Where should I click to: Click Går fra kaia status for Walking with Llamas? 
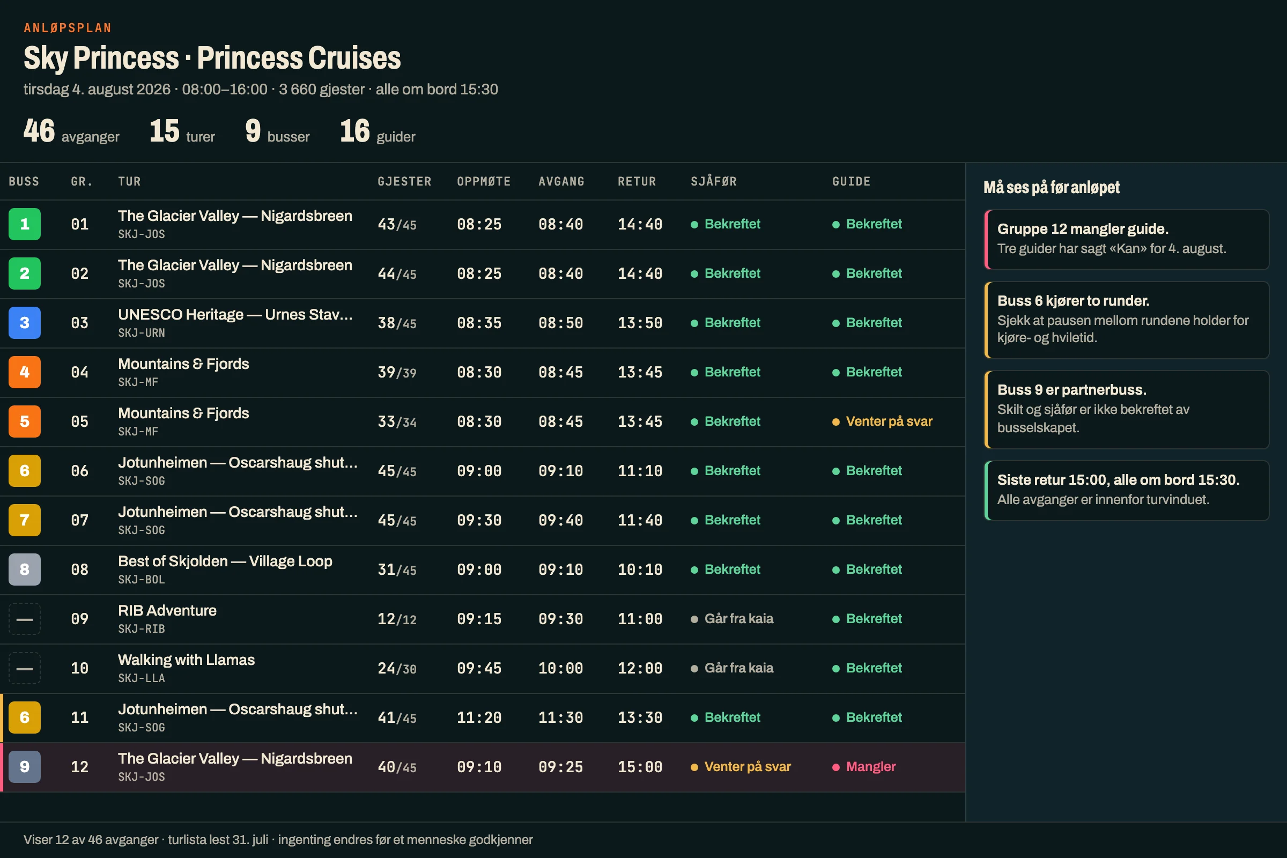732,668
